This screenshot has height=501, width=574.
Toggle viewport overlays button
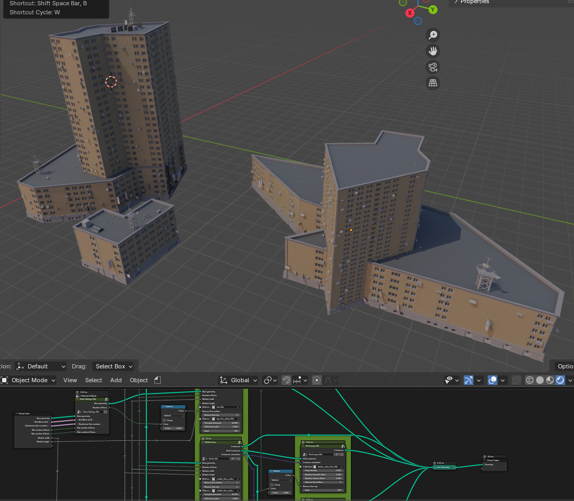point(493,380)
